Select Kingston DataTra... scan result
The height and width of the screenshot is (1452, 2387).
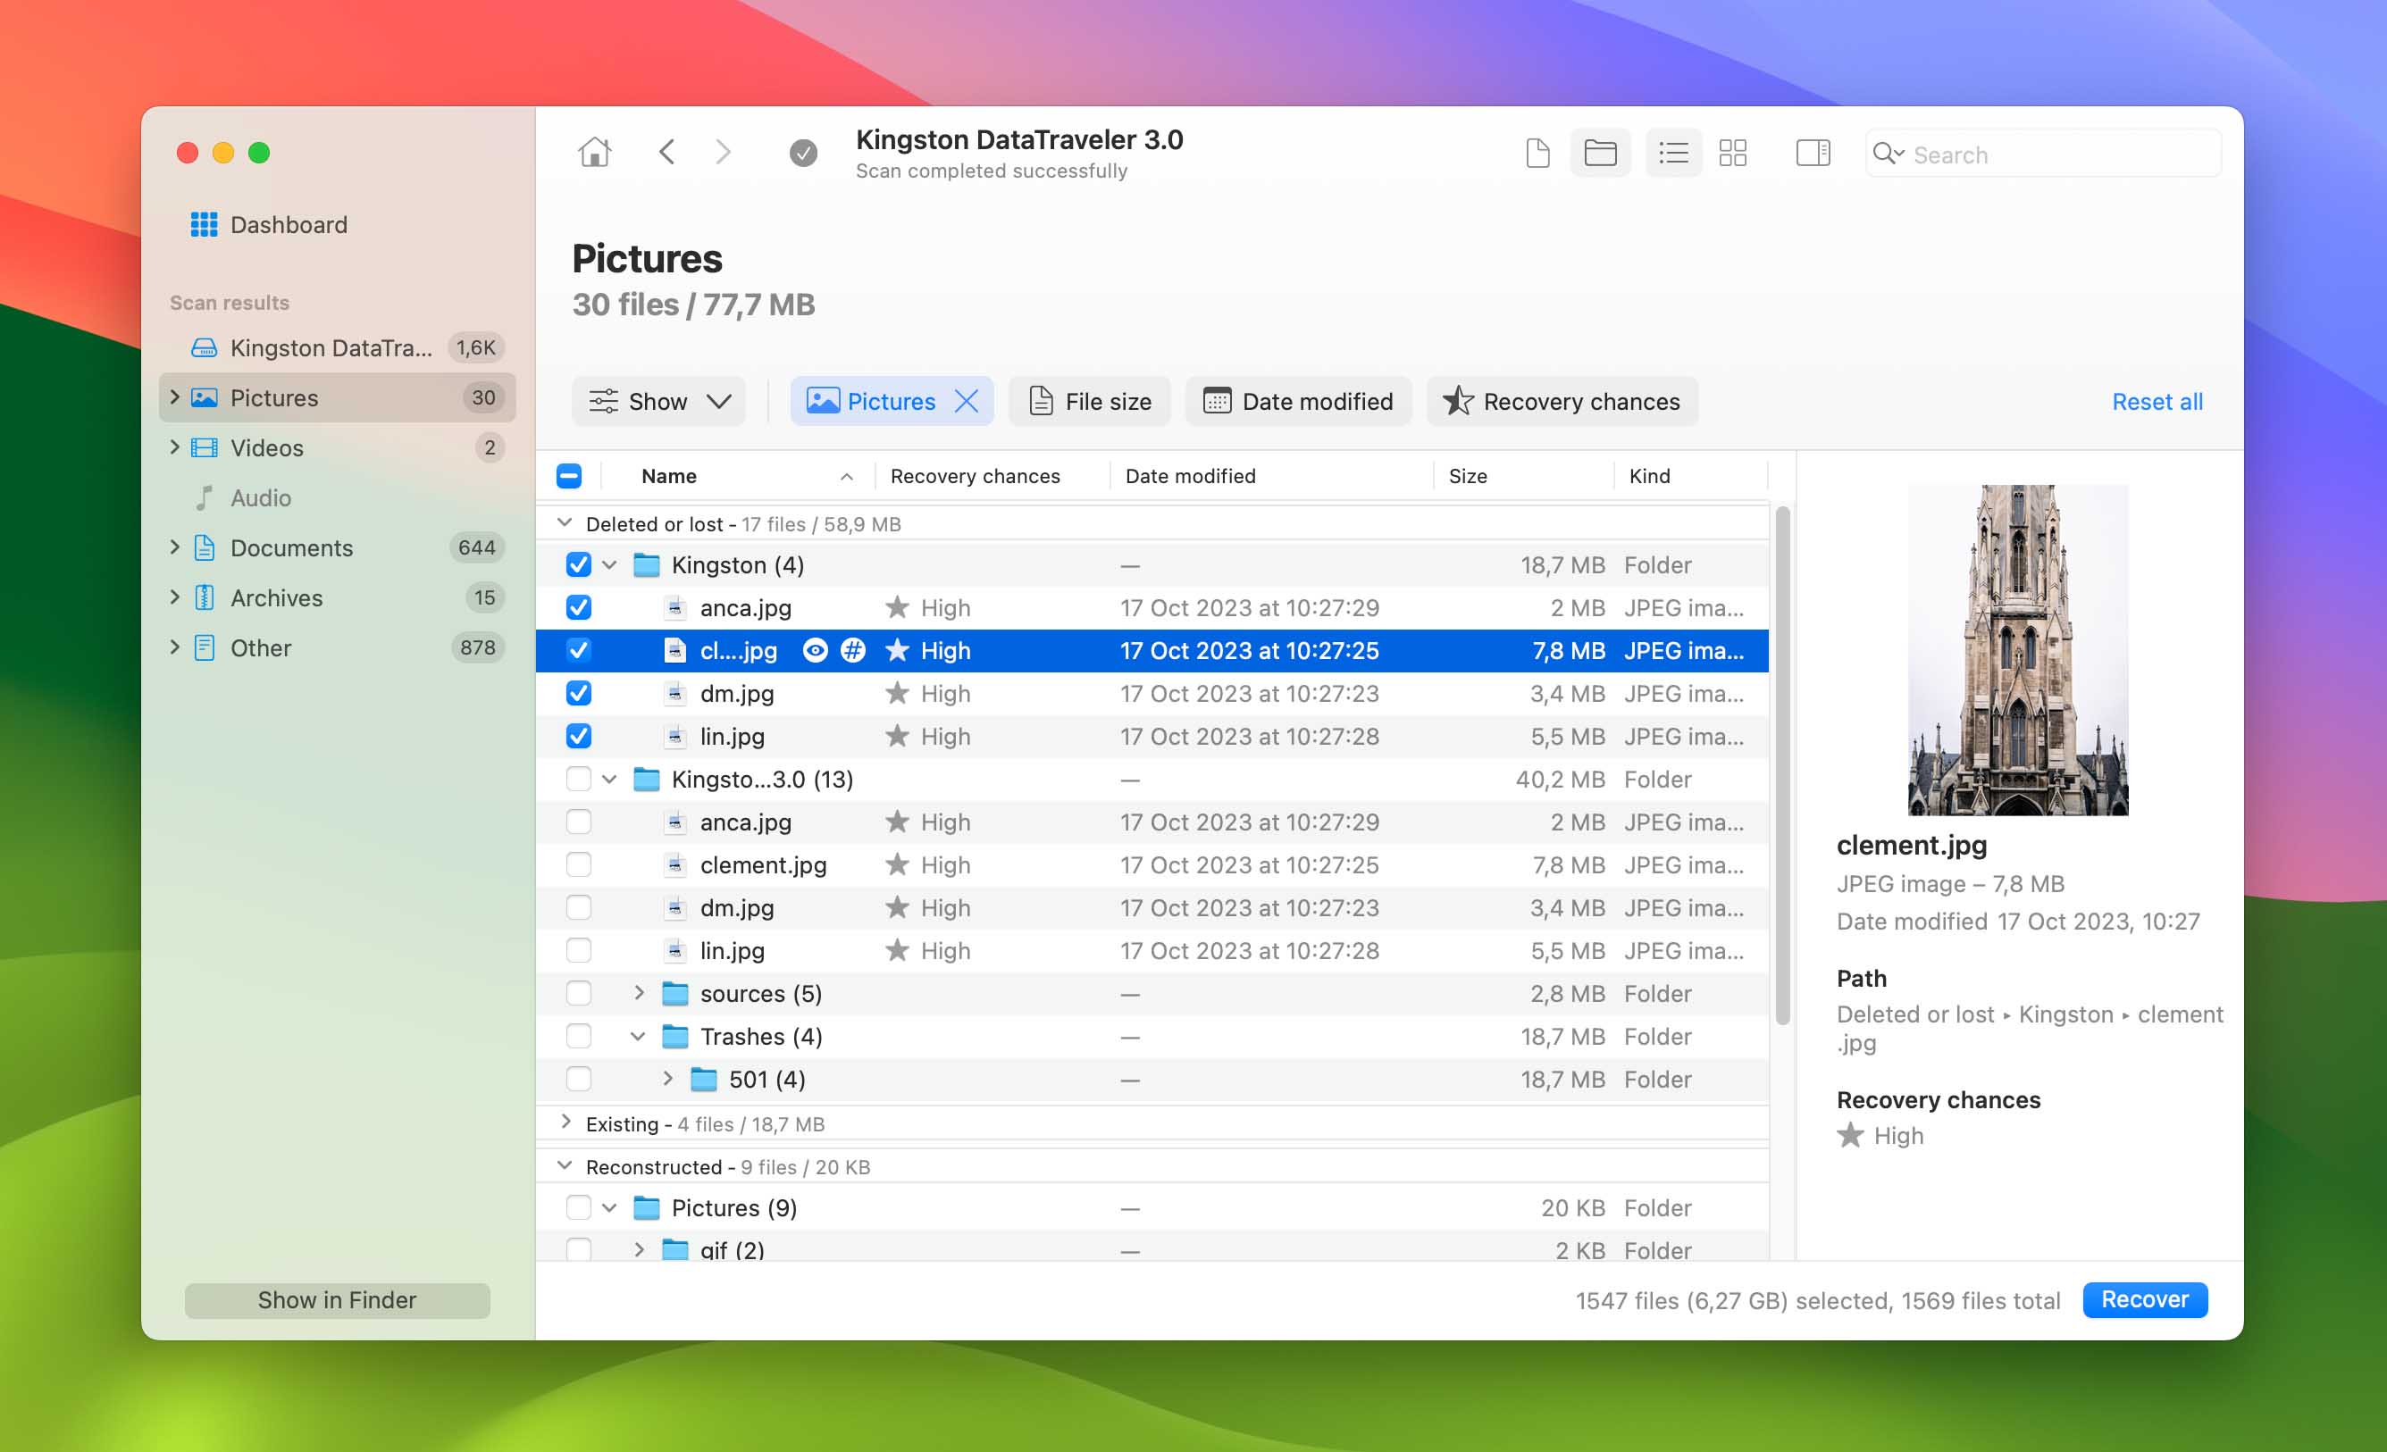point(336,347)
